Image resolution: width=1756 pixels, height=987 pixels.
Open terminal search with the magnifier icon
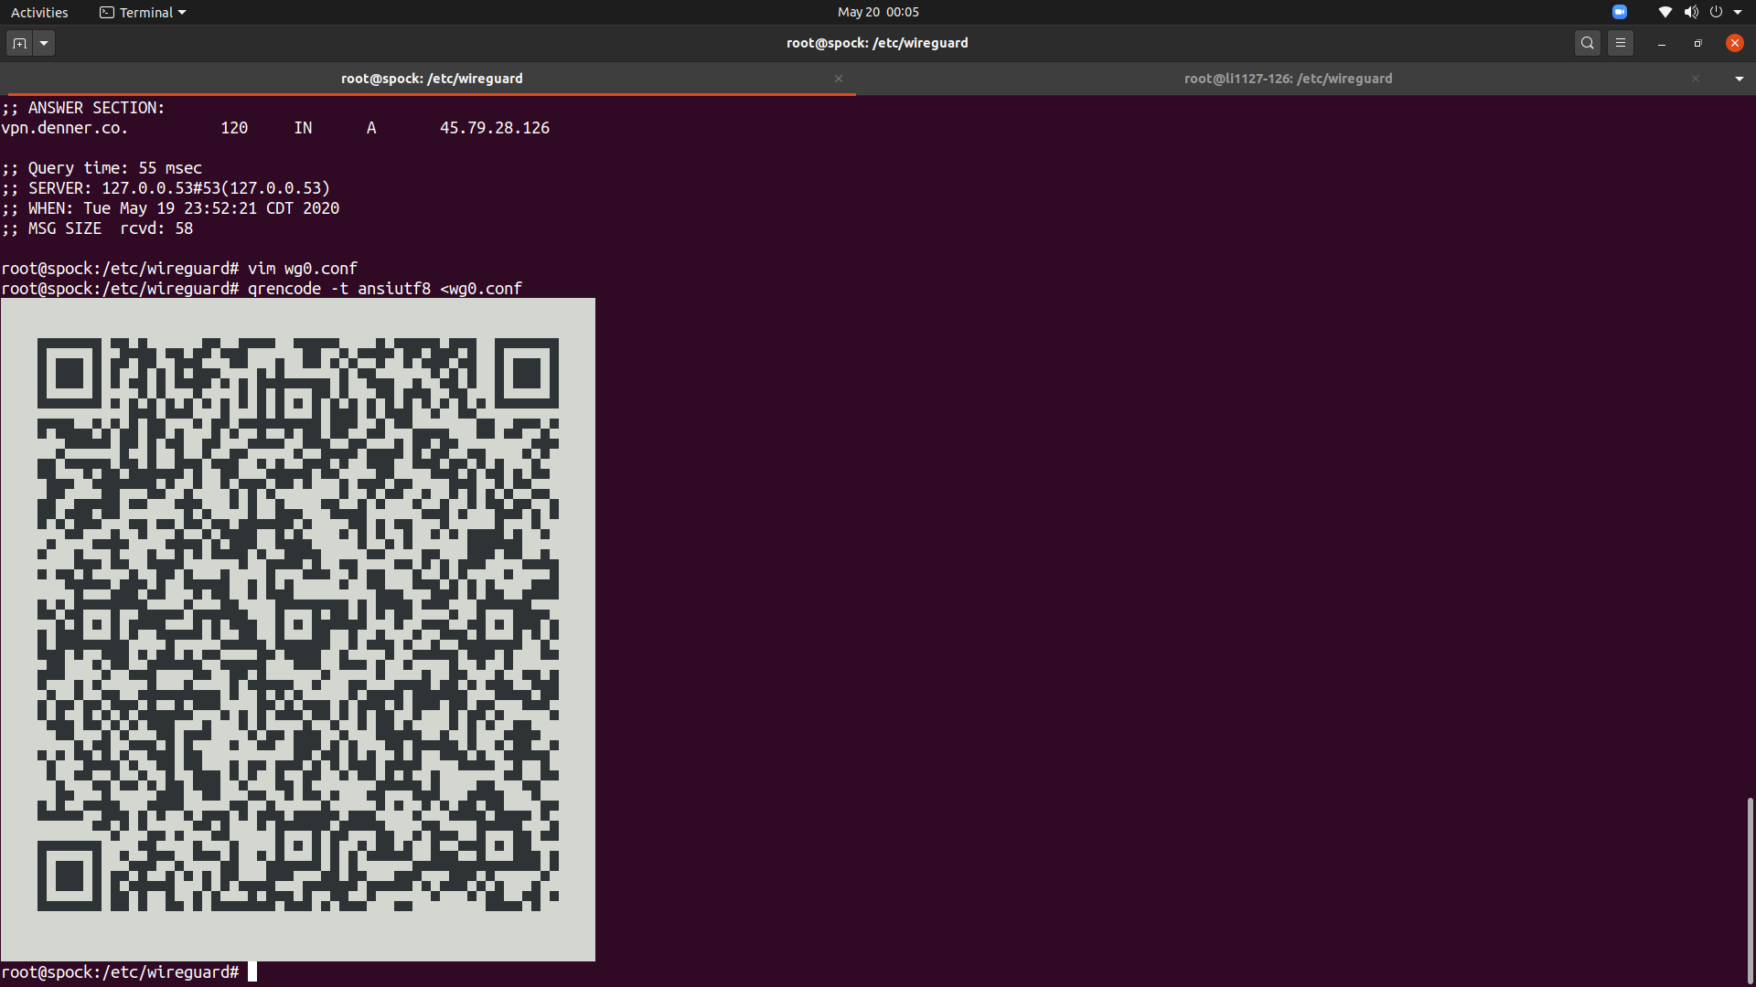pos(1588,43)
